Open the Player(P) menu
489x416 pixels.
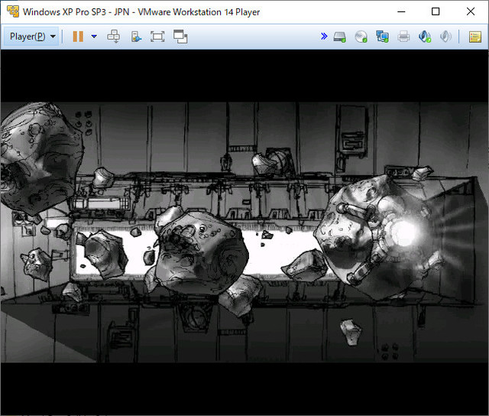(x=32, y=37)
